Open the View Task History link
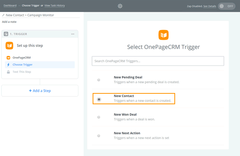Viewport: 240px width, 156px height. [54, 6]
